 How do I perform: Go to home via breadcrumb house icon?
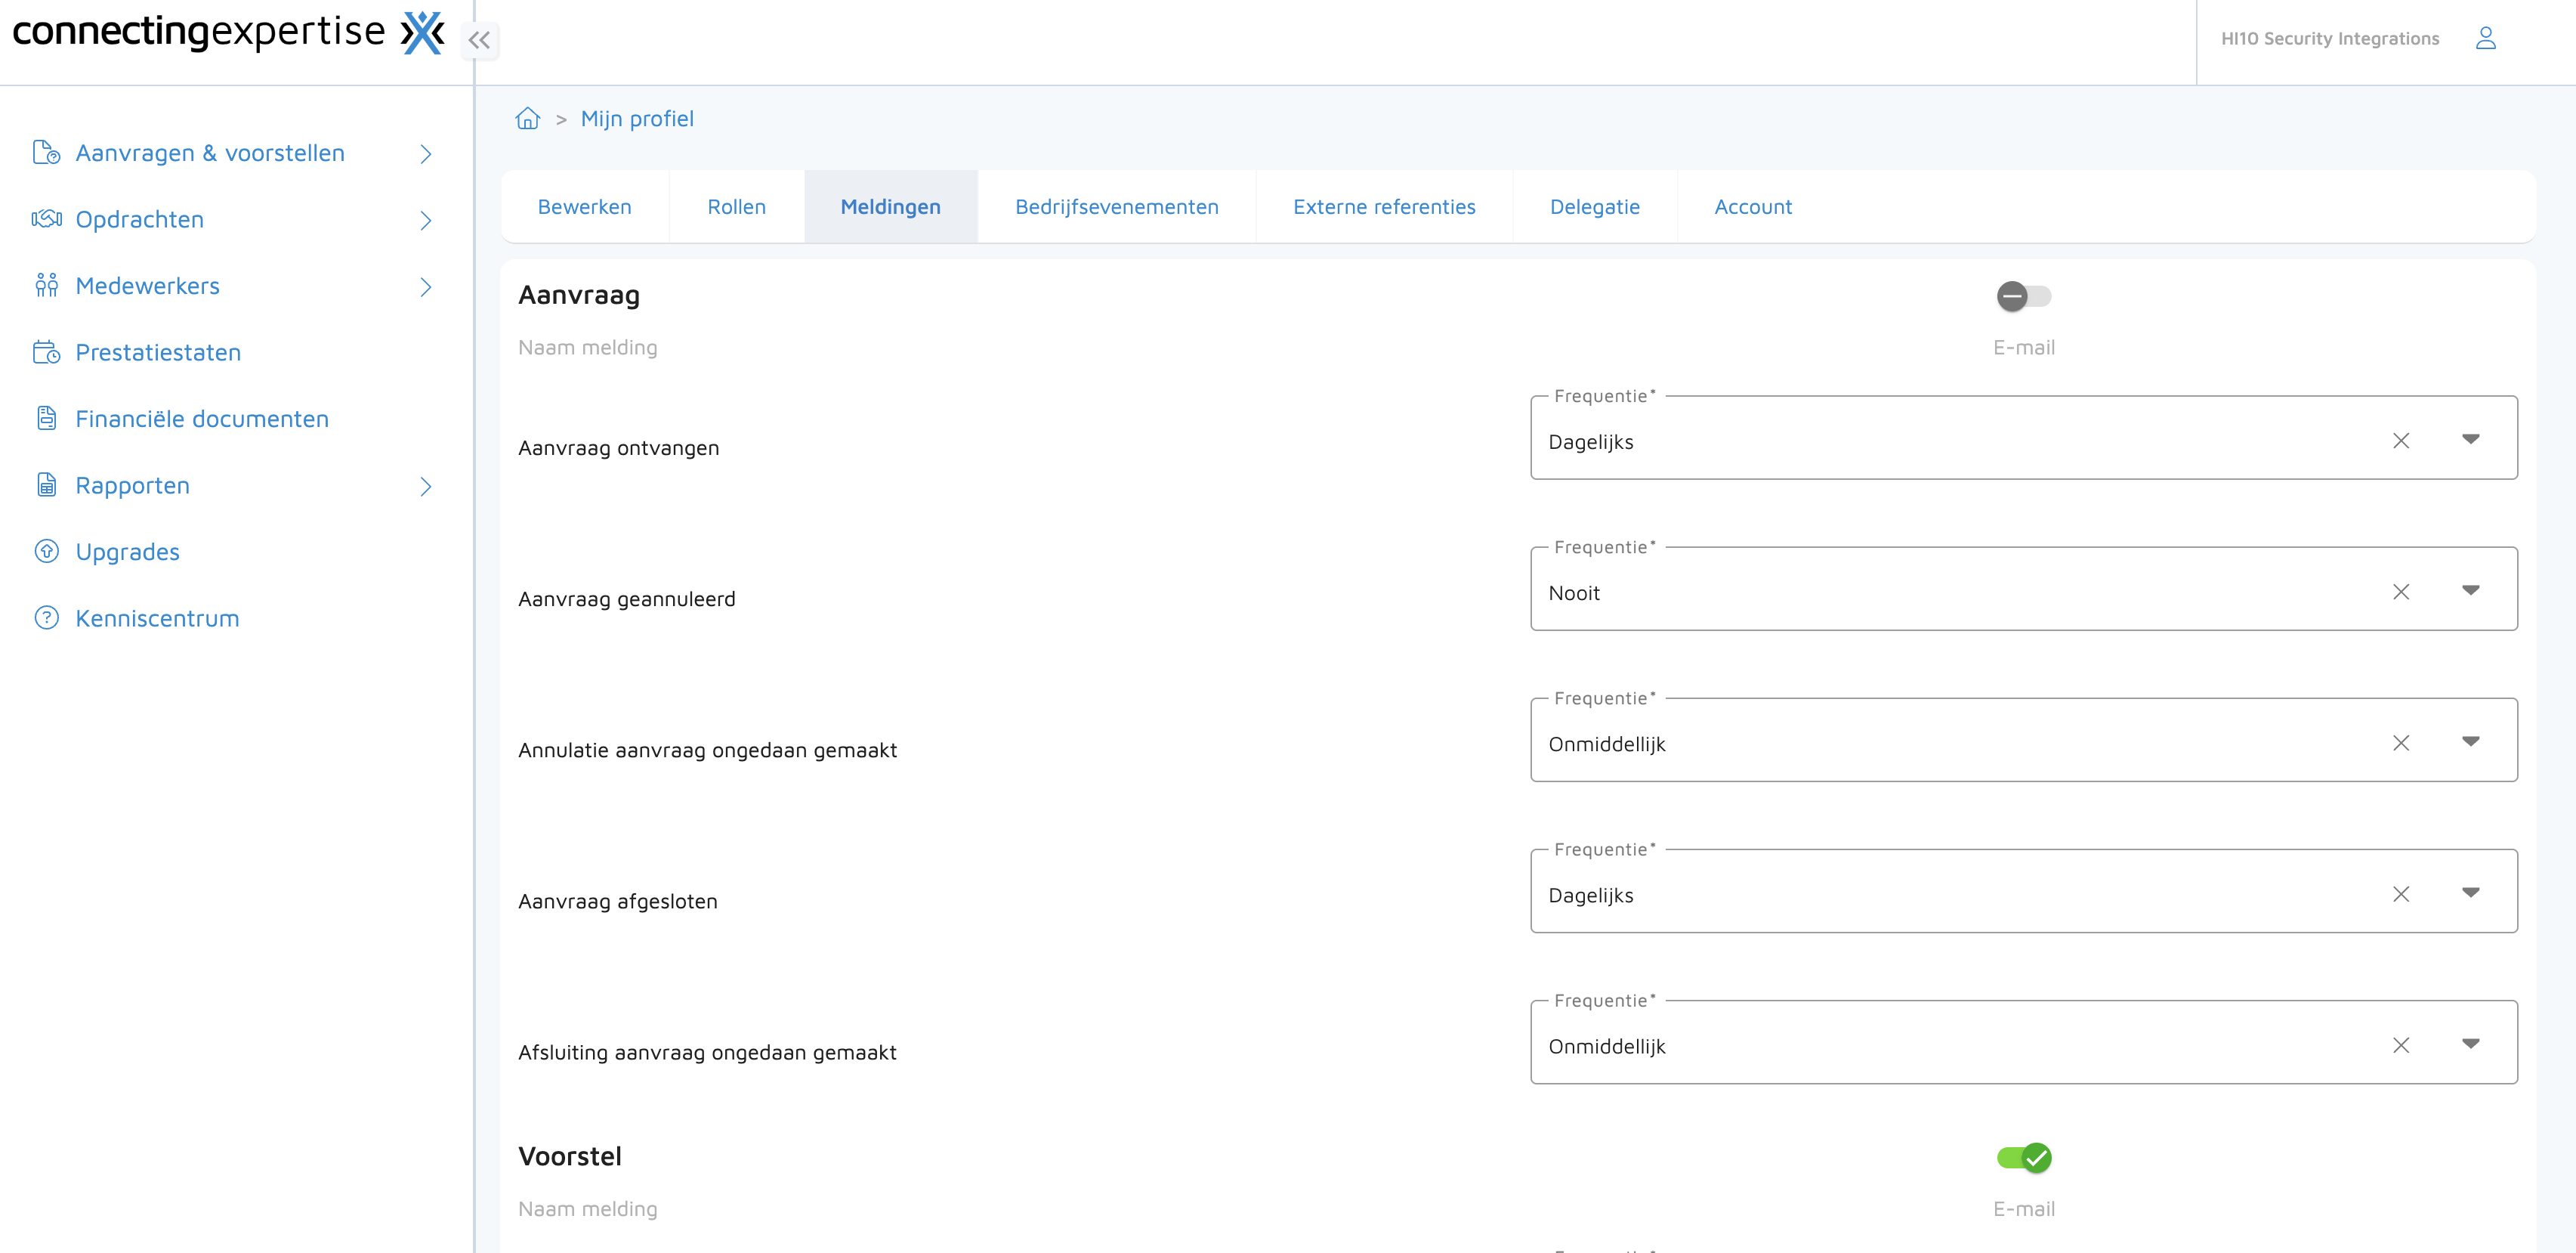click(x=528, y=119)
